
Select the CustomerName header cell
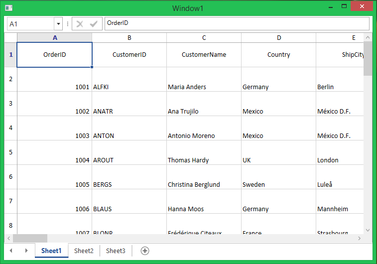click(x=204, y=55)
